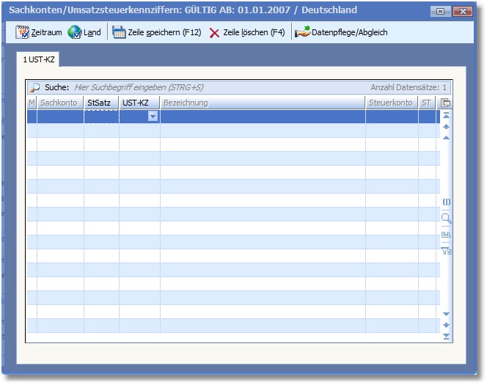487x385 pixels.
Task: Click the Land globe toolbar button
Action: [84, 32]
